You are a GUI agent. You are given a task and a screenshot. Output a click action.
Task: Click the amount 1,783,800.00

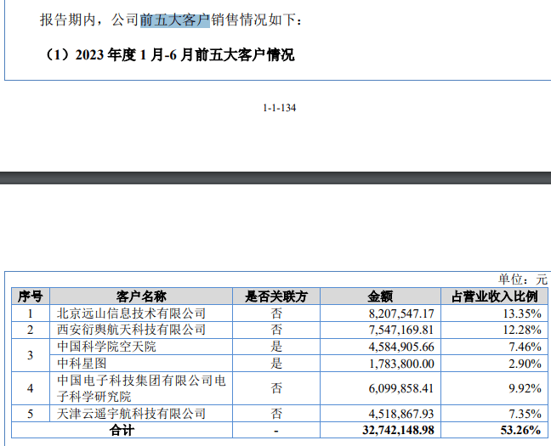[401, 364]
